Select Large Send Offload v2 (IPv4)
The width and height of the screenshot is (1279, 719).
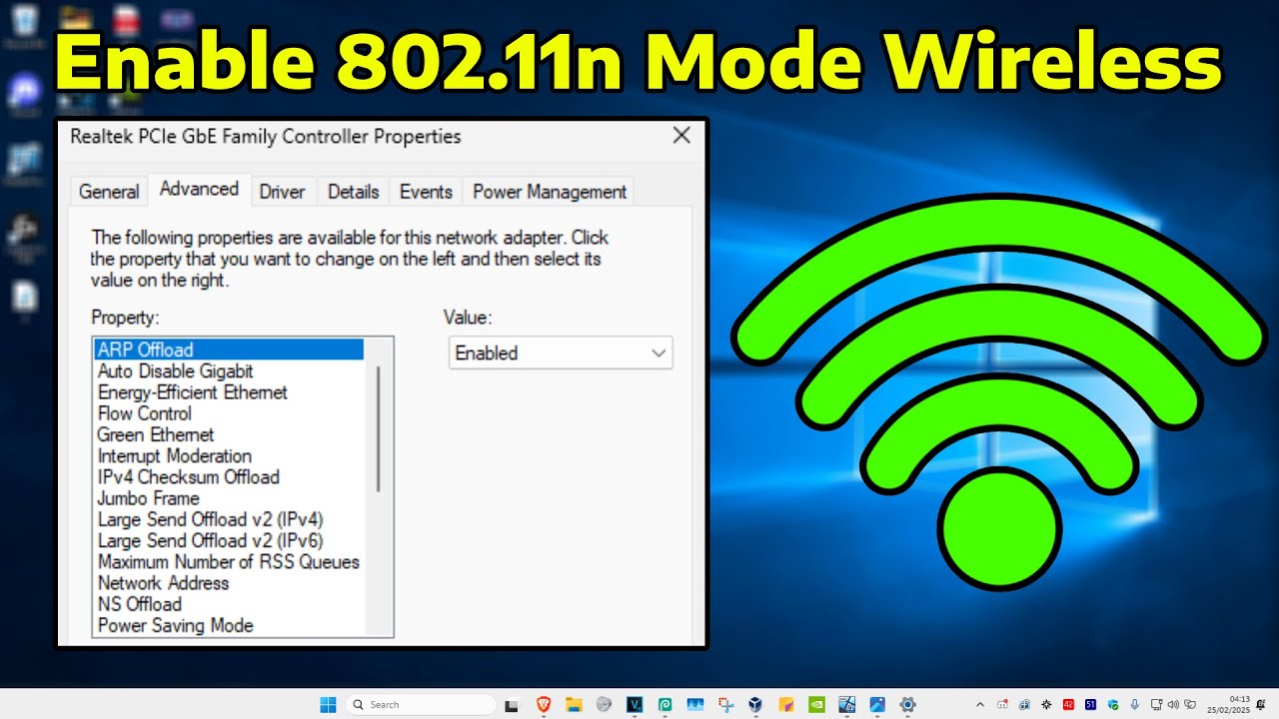[x=211, y=519]
